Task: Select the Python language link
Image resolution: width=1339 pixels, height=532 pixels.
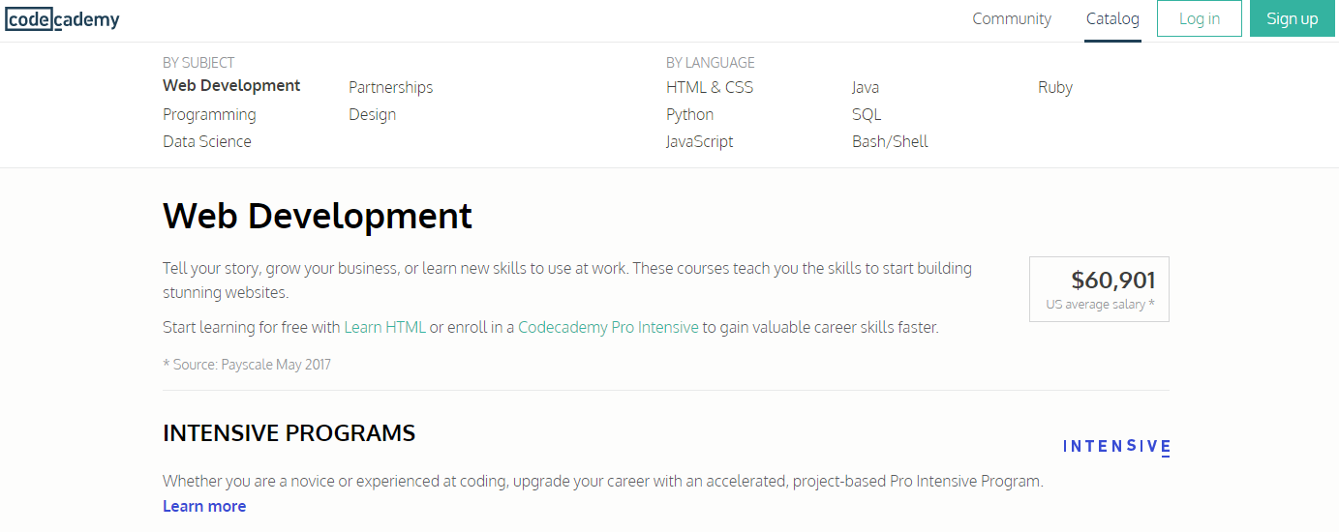Action: (x=689, y=114)
